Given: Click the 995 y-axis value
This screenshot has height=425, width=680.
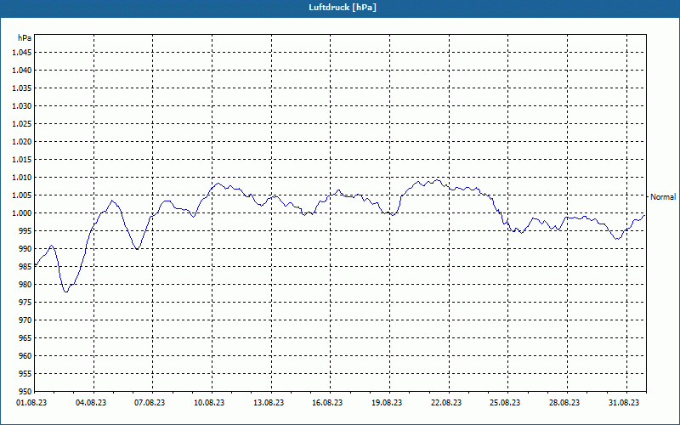Looking at the screenshot, I should (25, 230).
